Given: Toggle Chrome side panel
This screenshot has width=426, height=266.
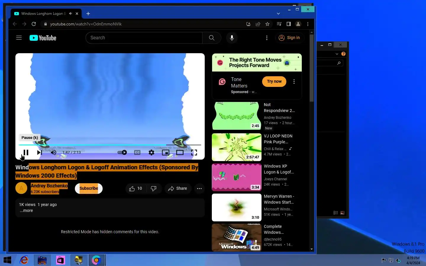Looking at the screenshot, I should coord(289,24).
